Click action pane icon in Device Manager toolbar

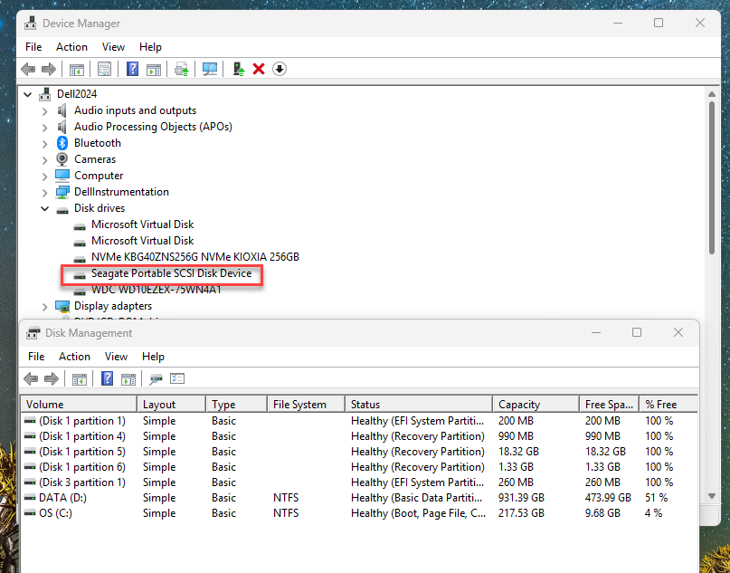pyautogui.click(x=154, y=70)
